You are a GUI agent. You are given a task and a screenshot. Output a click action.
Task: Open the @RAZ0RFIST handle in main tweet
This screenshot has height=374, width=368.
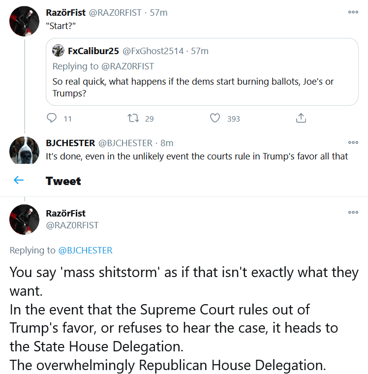coord(72,225)
